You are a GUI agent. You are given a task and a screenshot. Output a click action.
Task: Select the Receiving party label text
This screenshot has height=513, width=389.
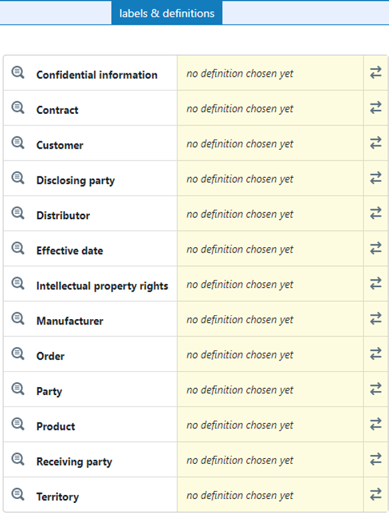74,462
